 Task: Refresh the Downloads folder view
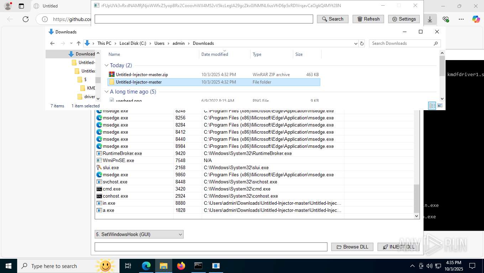click(362, 43)
